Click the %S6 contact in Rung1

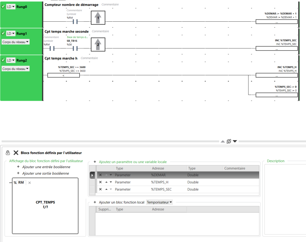tap(75, 49)
